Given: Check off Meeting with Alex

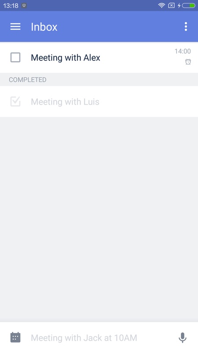Looking at the screenshot, I should (x=15, y=57).
